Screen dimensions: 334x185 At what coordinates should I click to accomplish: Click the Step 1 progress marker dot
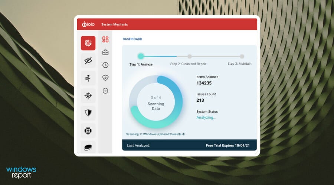(141, 56)
